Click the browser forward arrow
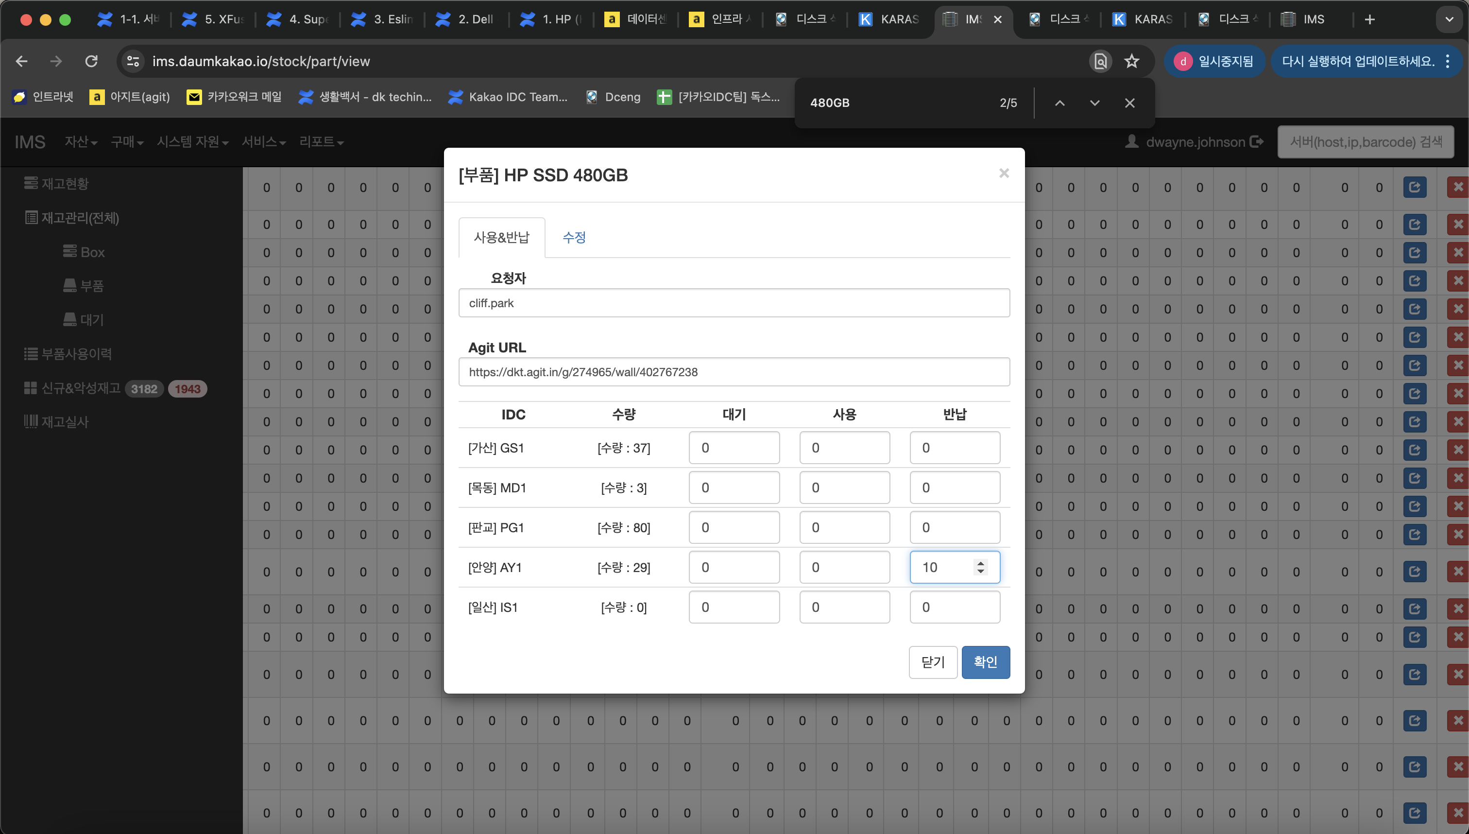The width and height of the screenshot is (1469, 834). coord(56,61)
